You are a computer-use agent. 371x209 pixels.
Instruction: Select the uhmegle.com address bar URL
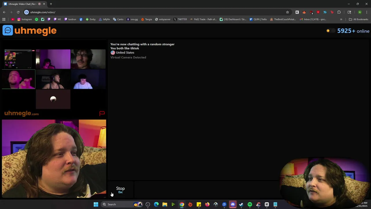click(43, 12)
